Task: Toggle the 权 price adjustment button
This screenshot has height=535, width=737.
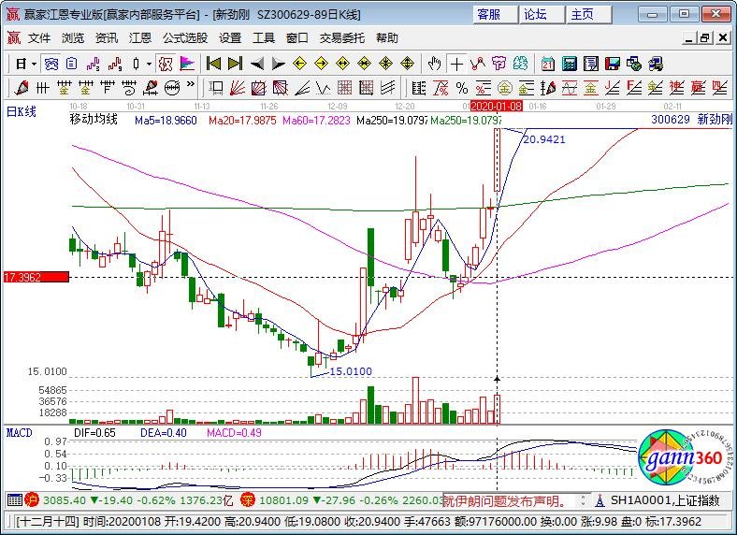Action: pos(166,64)
